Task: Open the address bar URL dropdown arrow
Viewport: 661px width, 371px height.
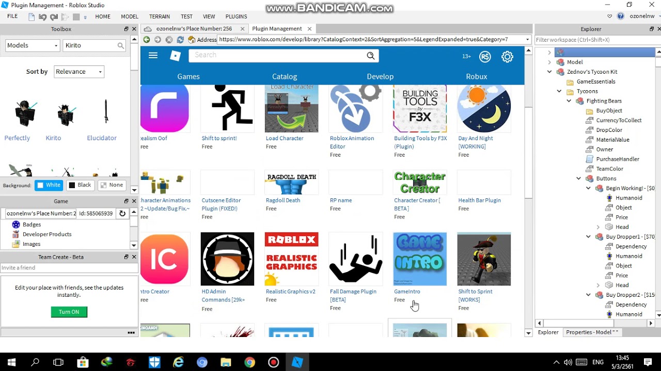Action: [x=527, y=40]
